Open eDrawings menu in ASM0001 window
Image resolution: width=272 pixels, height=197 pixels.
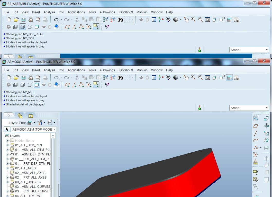pos(107,70)
